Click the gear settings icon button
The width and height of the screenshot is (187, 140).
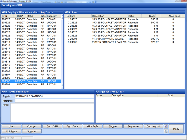[x=166, y=131]
